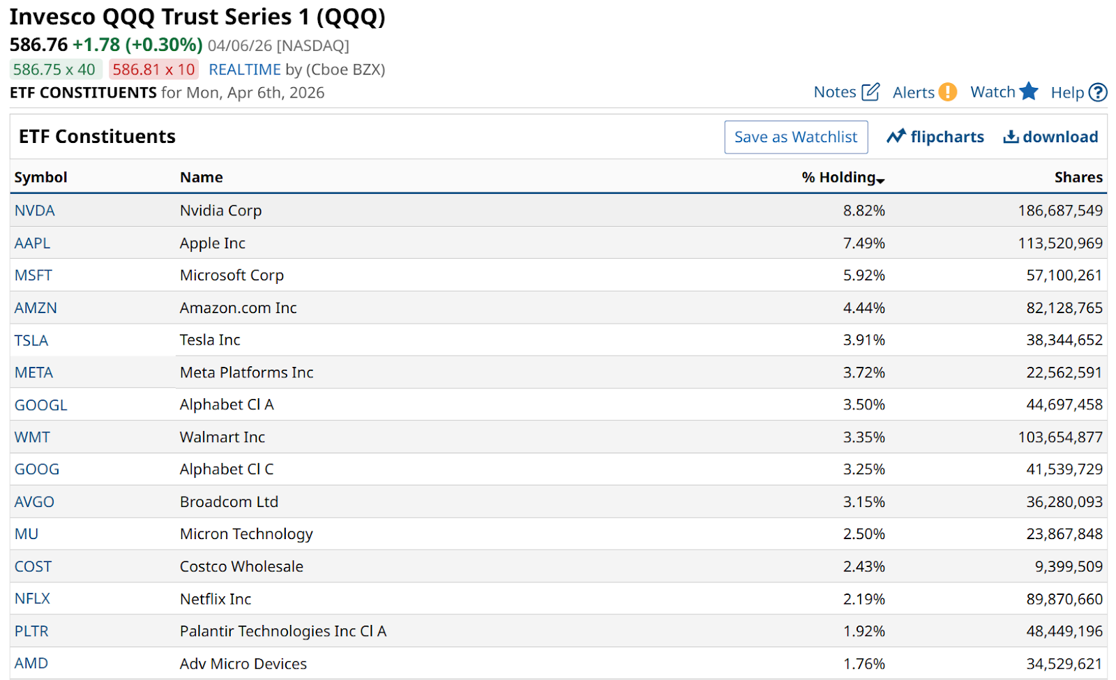Select the PLTR ticker link
The image size is (1116, 680).
click(x=32, y=631)
